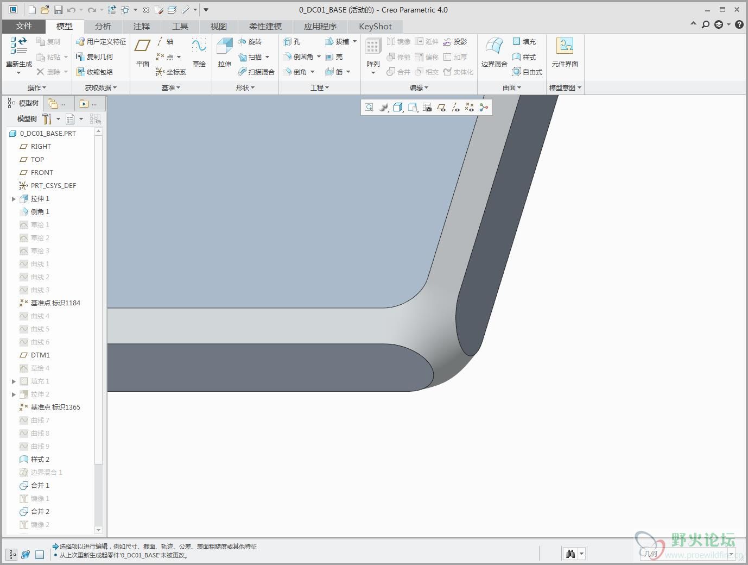Pick the 壳 (Shell) tool
This screenshot has height=565, width=748.
(334, 56)
